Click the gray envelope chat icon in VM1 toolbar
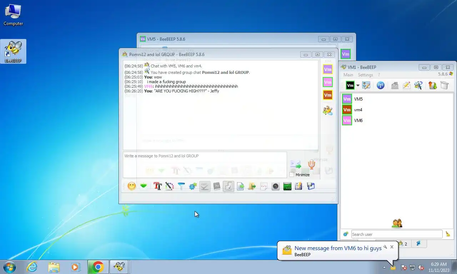The height and width of the screenshot is (274, 457). (x=395, y=85)
